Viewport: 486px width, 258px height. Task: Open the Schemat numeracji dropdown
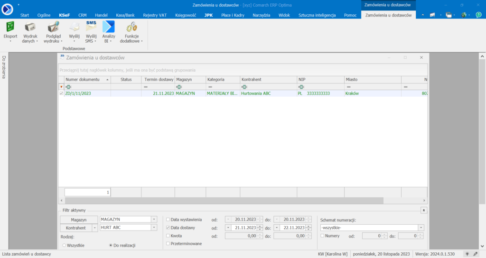tap(421, 228)
